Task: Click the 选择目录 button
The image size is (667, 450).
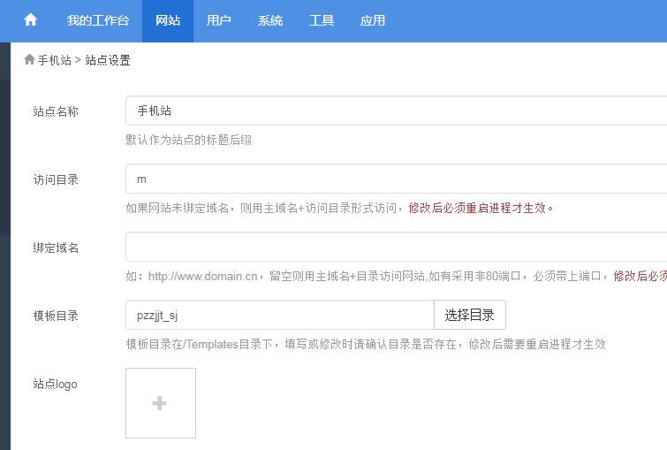Action: coord(470,315)
